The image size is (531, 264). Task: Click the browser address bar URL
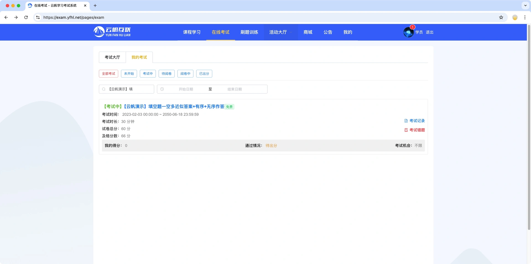click(x=74, y=17)
